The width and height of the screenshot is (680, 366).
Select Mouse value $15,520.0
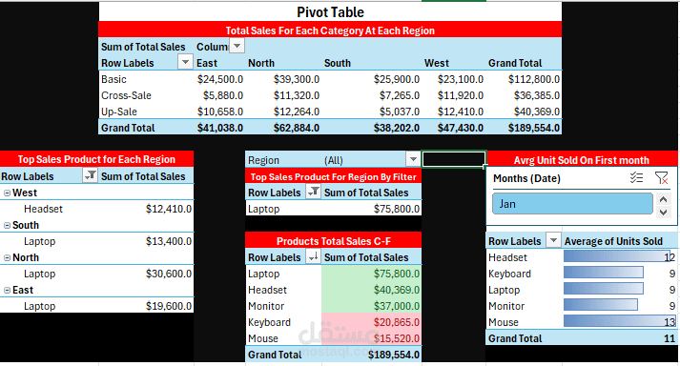397,338
